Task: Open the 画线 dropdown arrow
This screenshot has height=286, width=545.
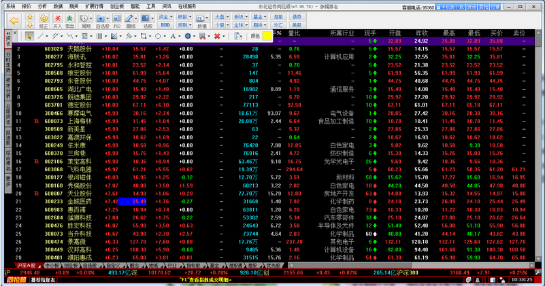Action: coord(136,18)
